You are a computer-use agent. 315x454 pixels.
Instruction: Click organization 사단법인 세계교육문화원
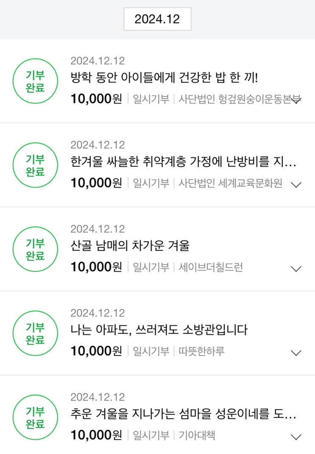230,183
